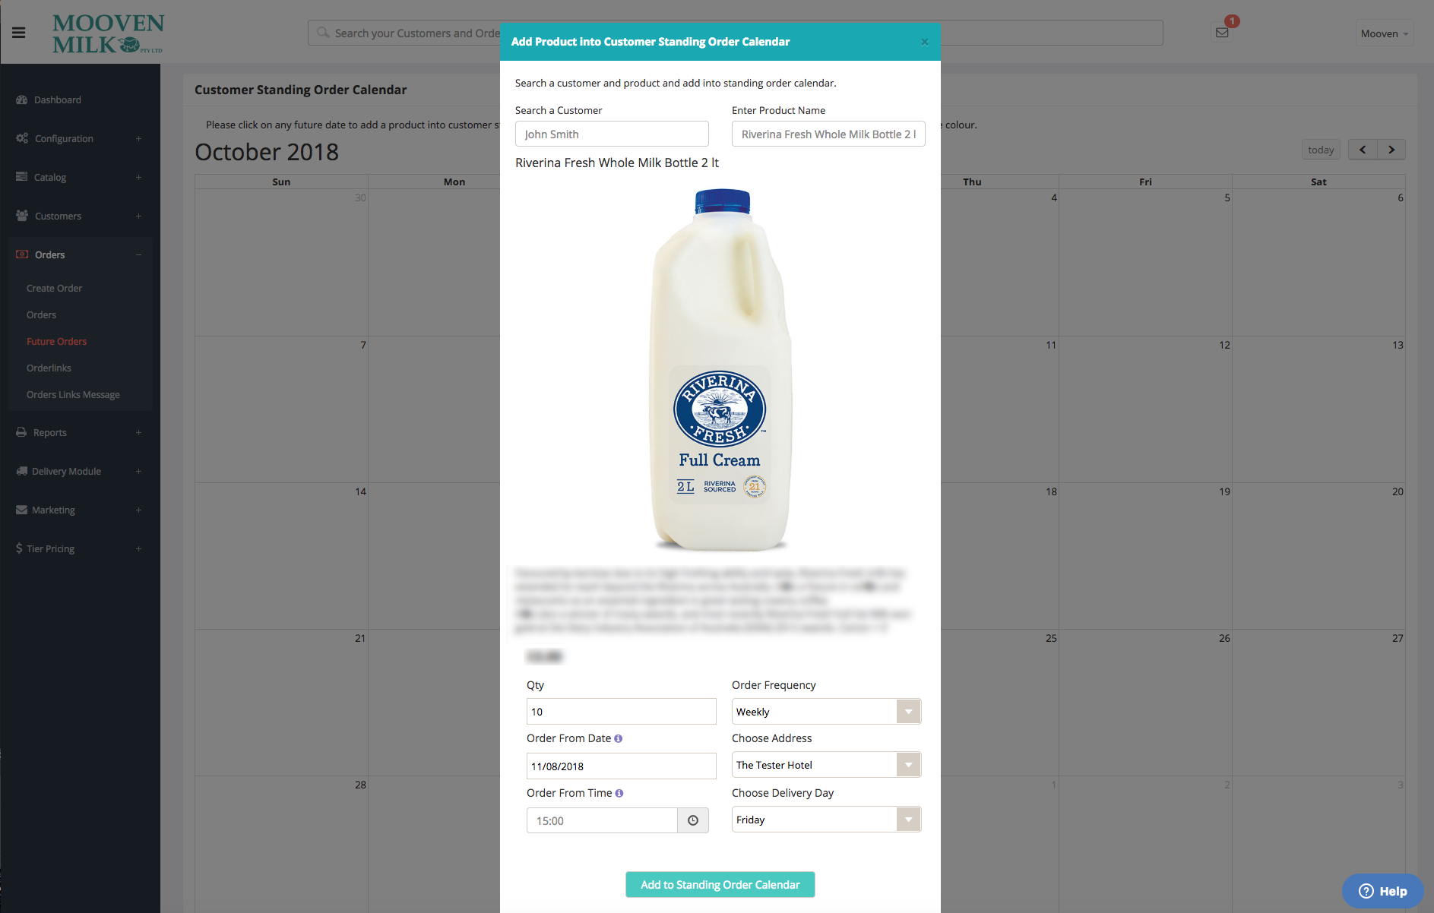Open the Choose Address dropdown showing The Tester Hotel

point(826,765)
